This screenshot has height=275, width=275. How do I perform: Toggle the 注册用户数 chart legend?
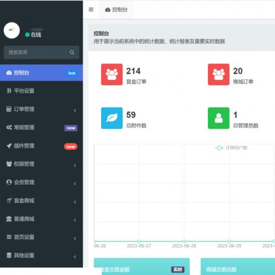232,148
